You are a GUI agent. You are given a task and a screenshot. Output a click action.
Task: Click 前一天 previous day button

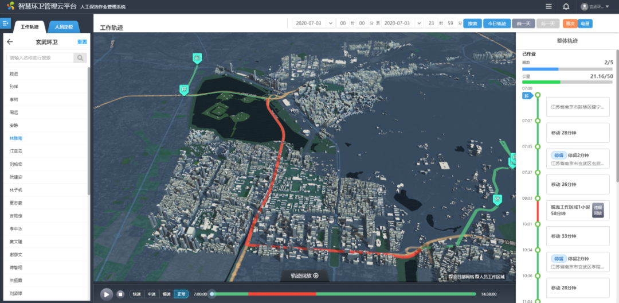(x=523, y=24)
